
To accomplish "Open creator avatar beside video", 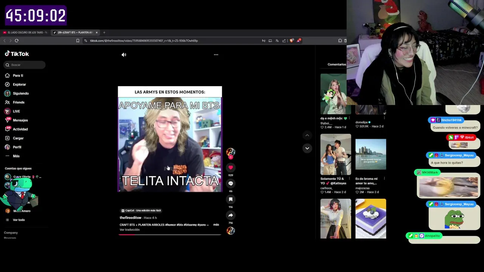I will (231, 152).
